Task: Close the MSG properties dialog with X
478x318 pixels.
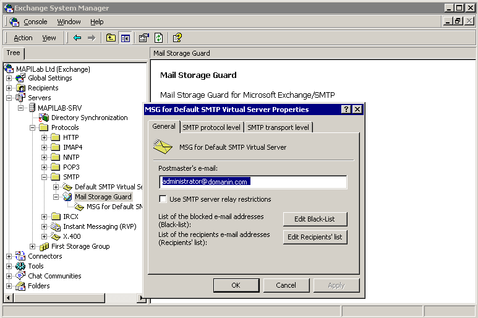Action: click(x=357, y=110)
